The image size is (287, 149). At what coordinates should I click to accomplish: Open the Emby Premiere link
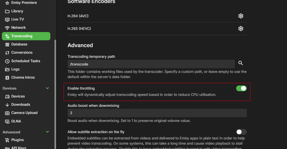point(24,3)
